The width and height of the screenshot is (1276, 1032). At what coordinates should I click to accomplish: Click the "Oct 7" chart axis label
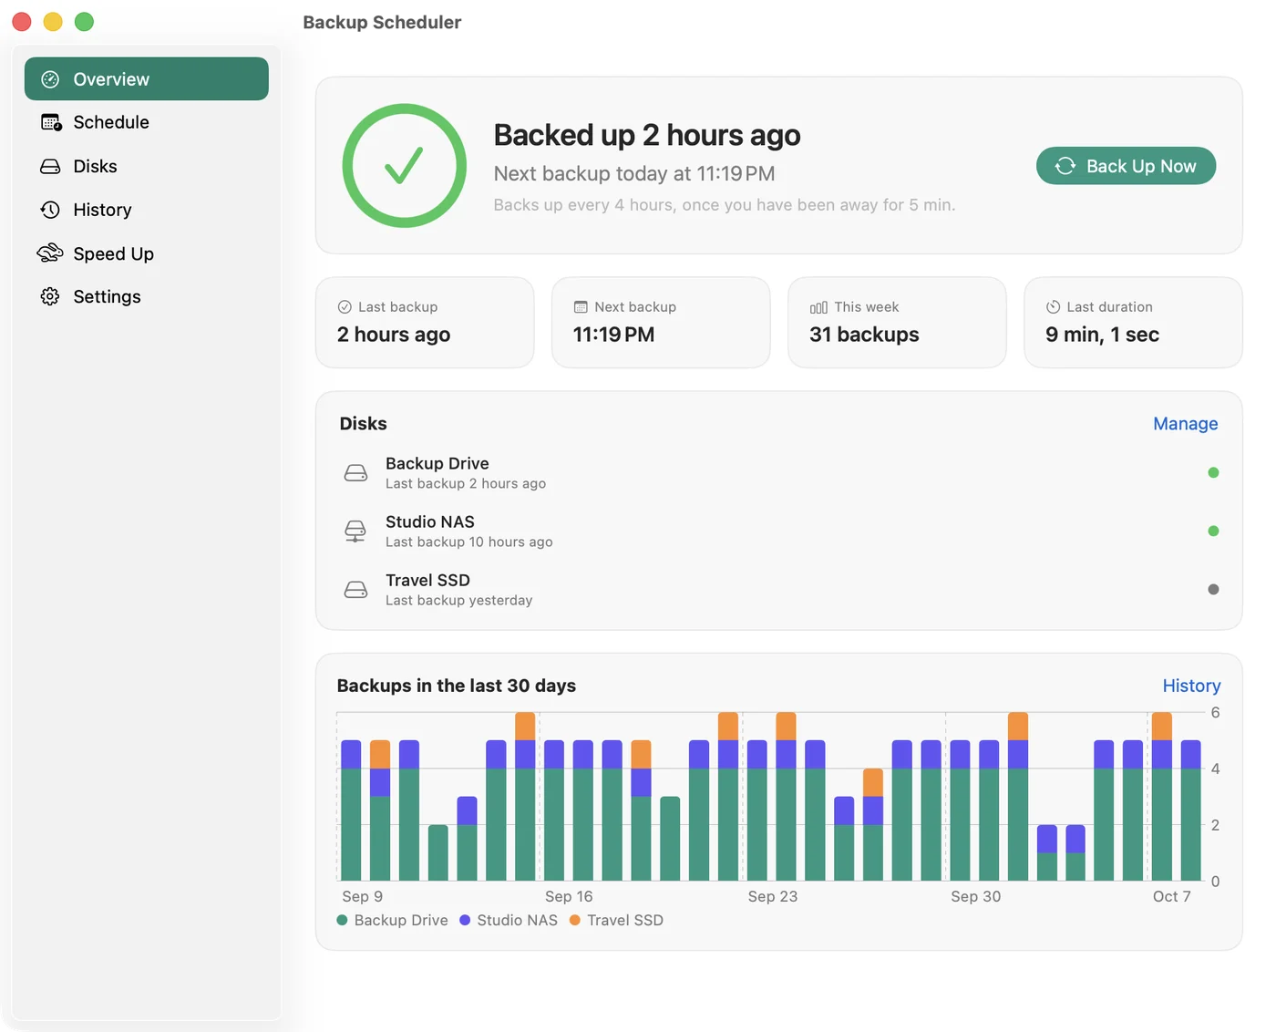pos(1171,896)
